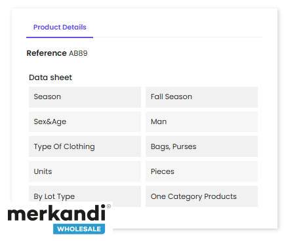Select the Reference AB89 text
Image resolution: width=286 pixels, height=241 pixels.
(57, 53)
